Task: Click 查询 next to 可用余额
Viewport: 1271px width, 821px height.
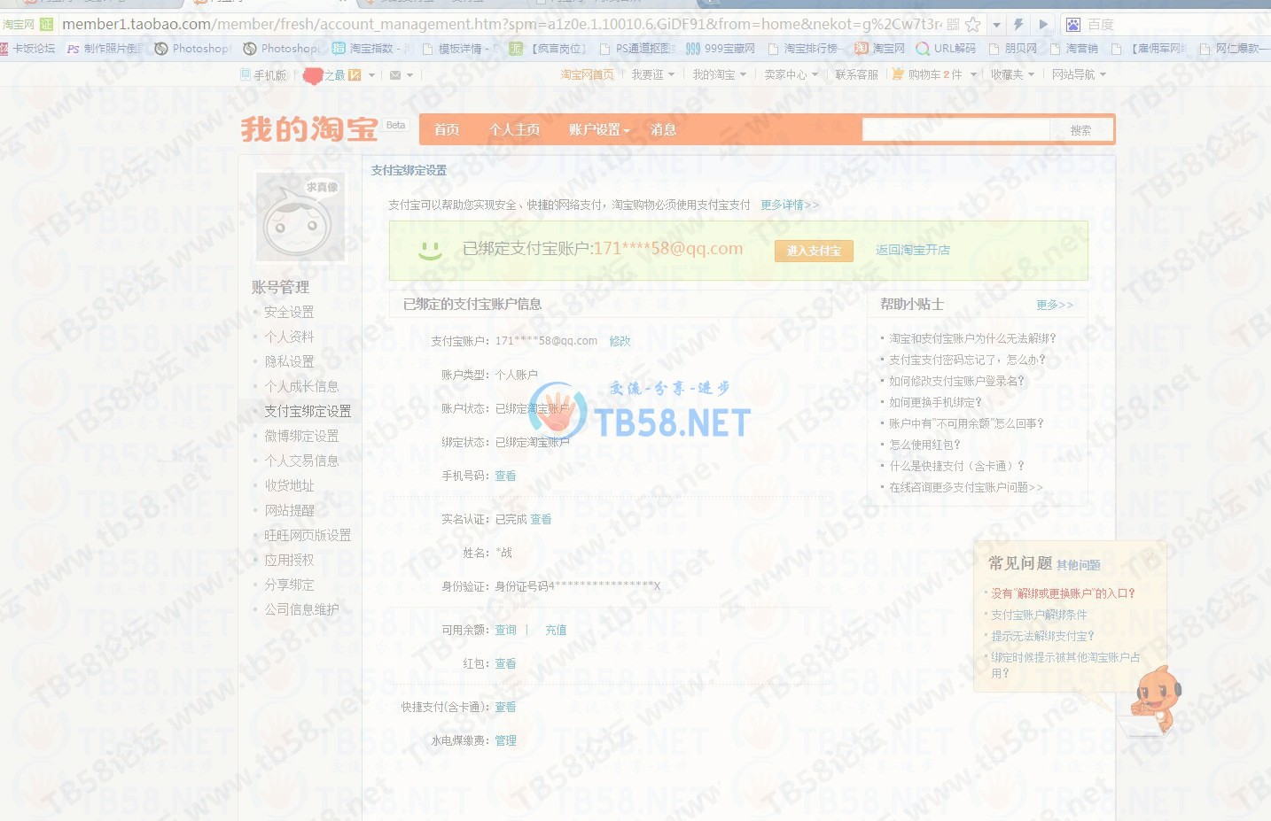Action: [x=505, y=630]
